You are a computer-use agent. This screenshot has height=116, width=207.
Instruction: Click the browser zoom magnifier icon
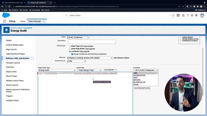click(x=180, y=6)
